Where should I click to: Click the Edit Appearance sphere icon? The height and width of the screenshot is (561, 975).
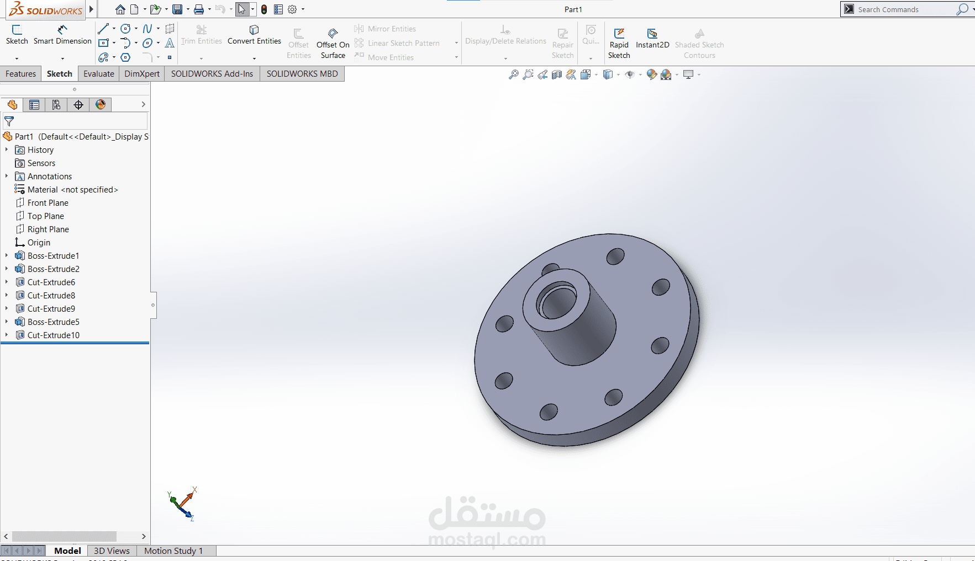(x=651, y=74)
